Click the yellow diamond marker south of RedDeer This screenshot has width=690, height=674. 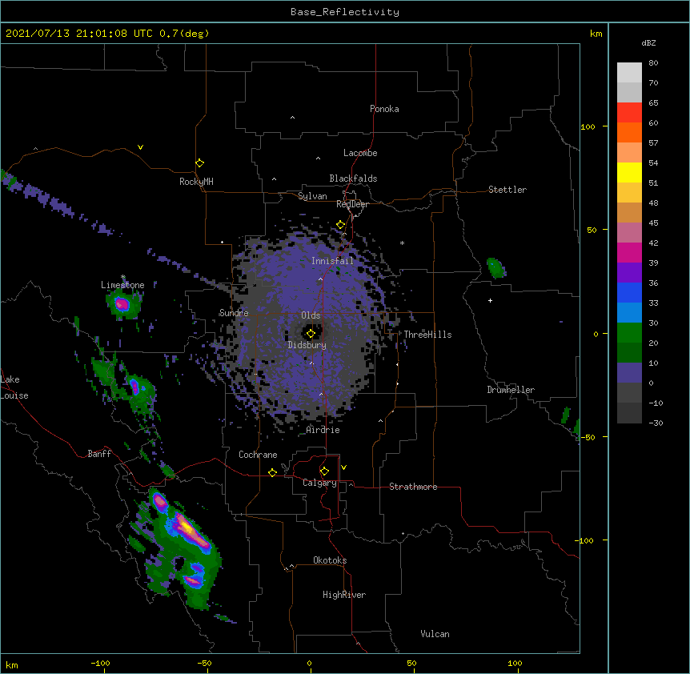coord(341,225)
